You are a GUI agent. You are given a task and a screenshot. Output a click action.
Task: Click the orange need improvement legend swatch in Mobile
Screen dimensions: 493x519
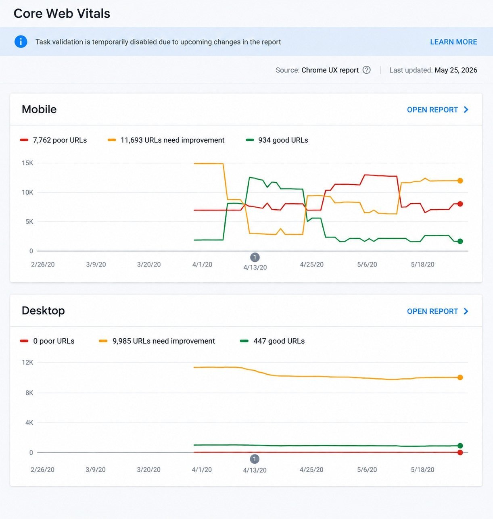tap(112, 140)
